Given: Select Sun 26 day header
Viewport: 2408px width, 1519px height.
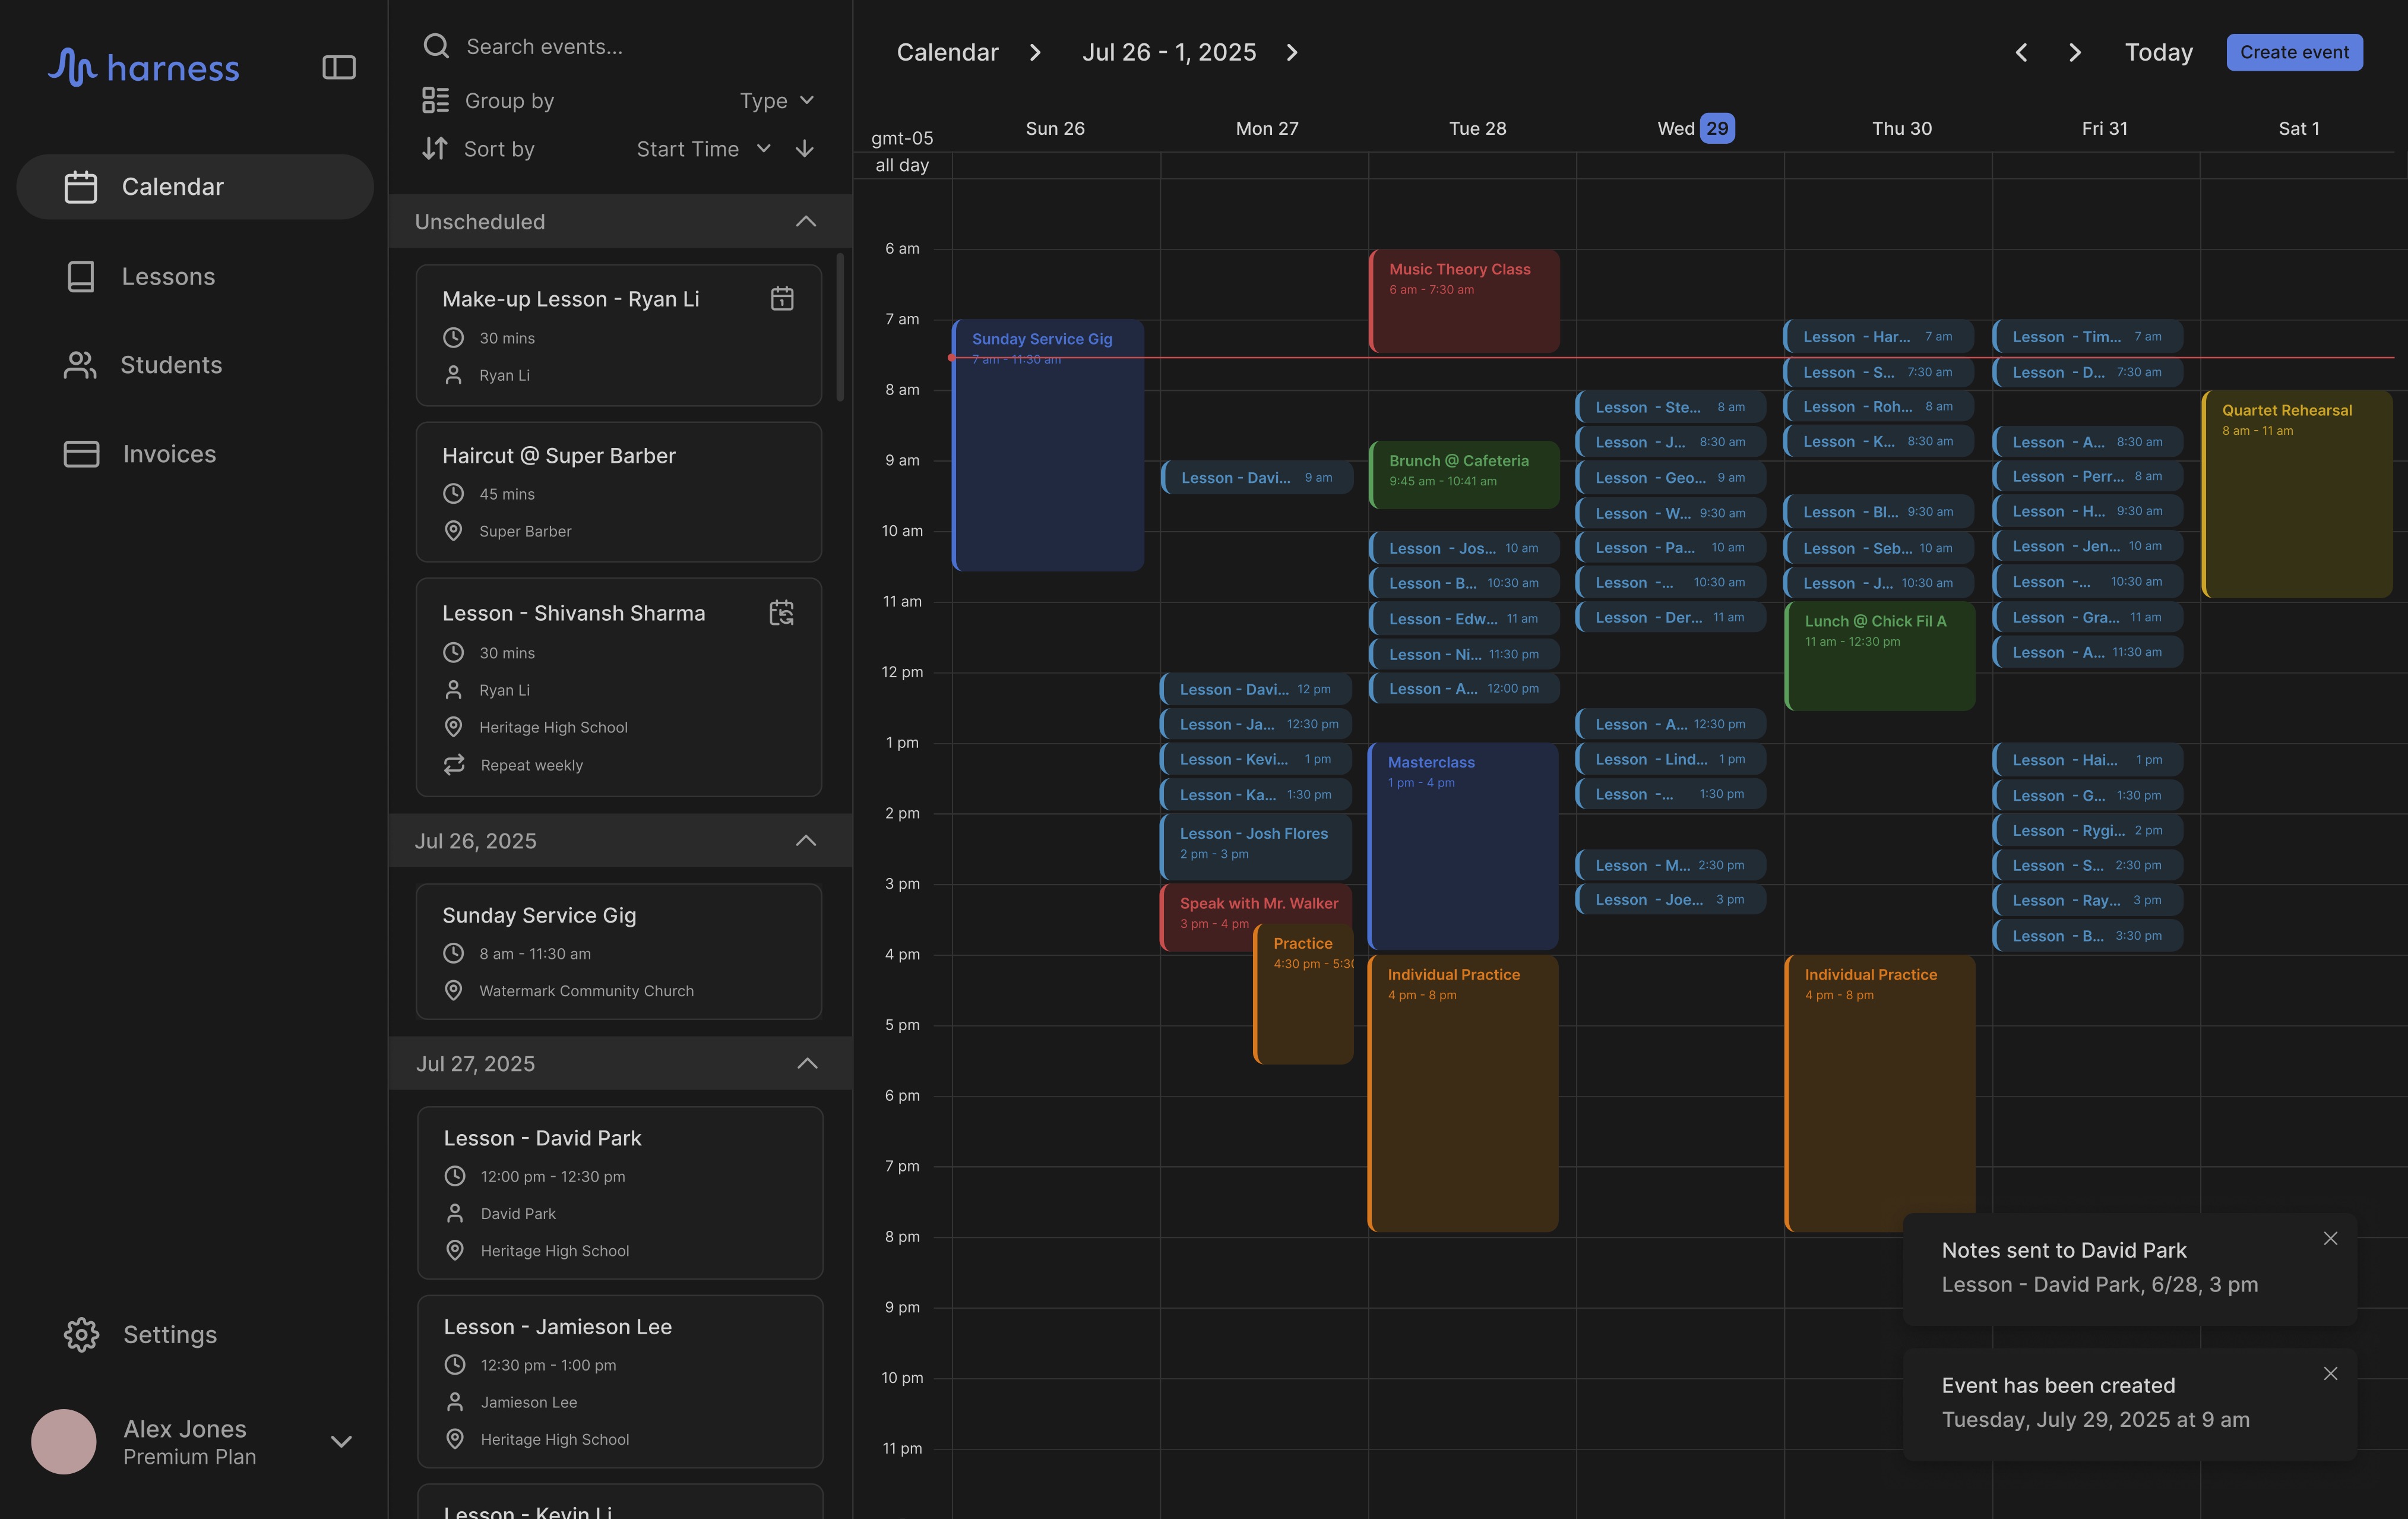Looking at the screenshot, I should [x=1055, y=128].
